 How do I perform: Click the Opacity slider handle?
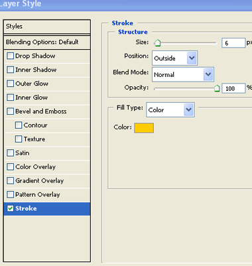217,88
